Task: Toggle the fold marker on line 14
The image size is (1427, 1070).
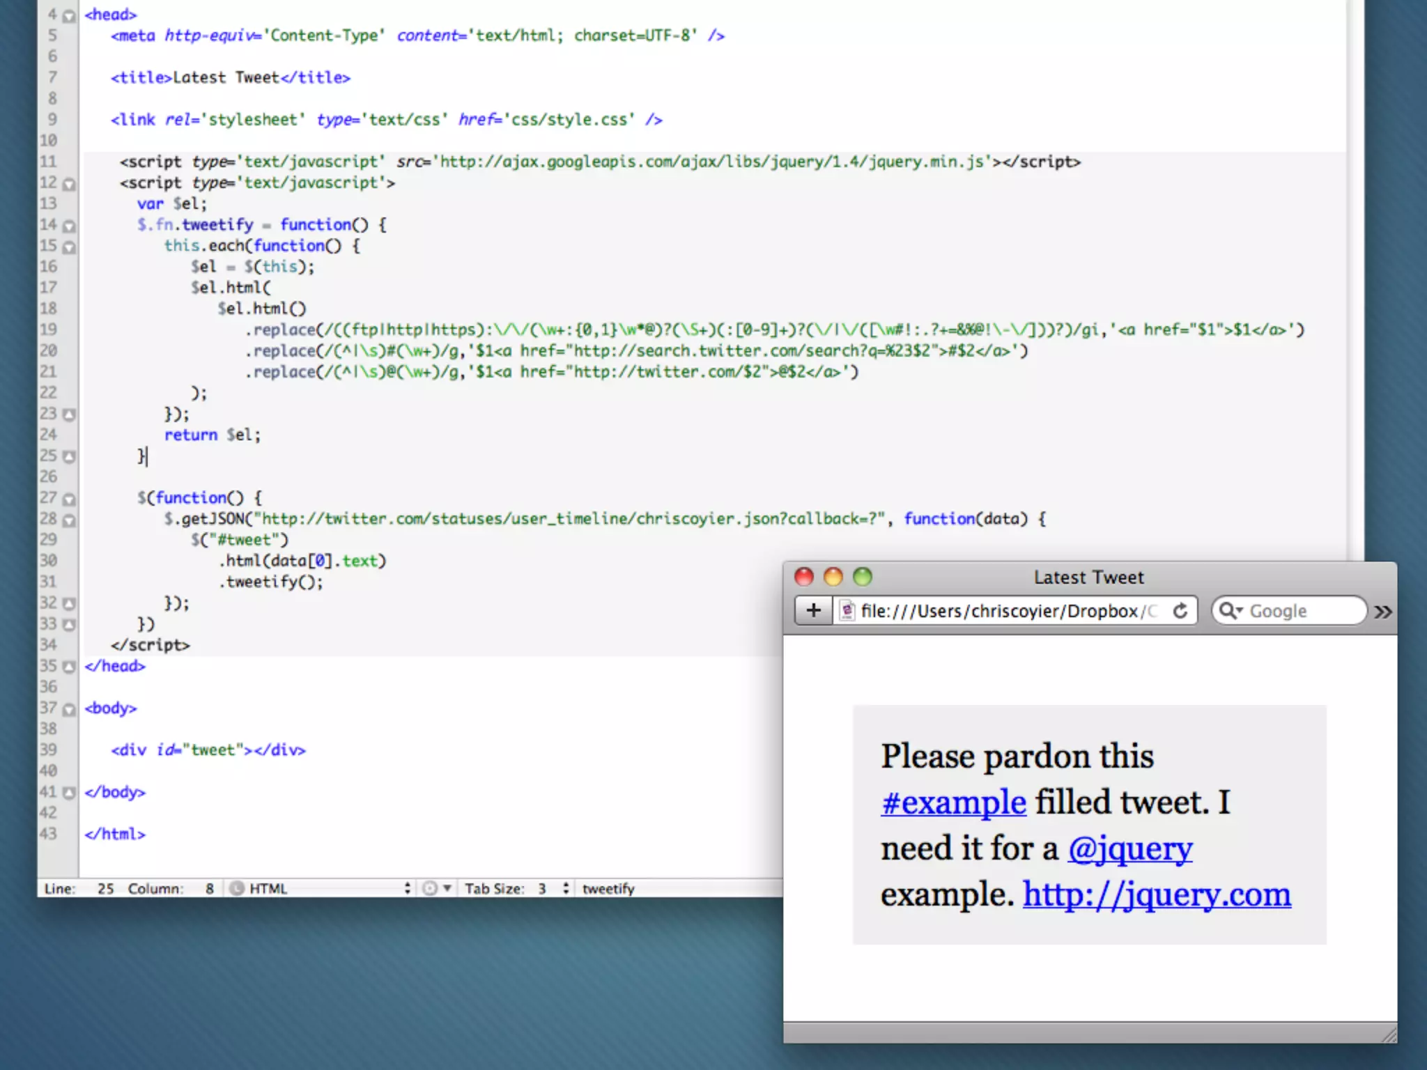Action: [x=69, y=226]
